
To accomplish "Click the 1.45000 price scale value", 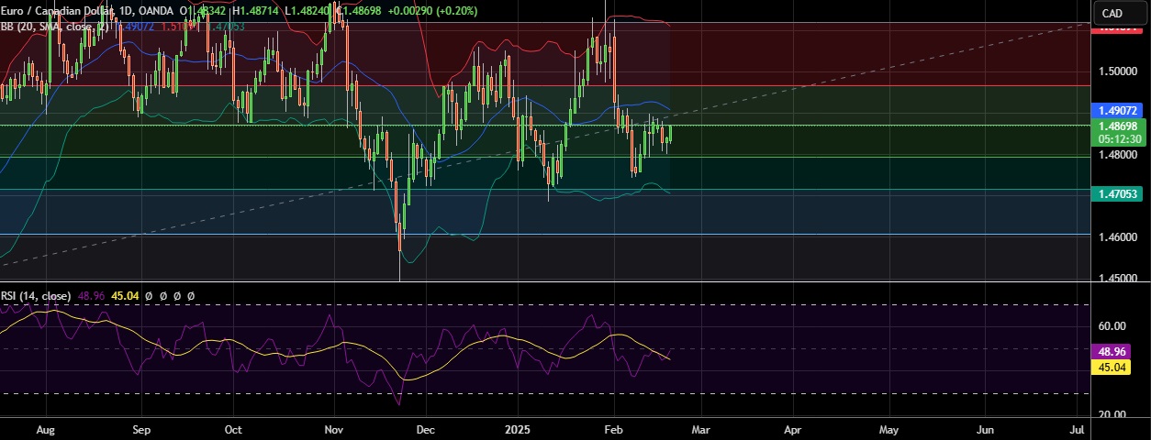I will pyautogui.click(x=1116, y=278).
